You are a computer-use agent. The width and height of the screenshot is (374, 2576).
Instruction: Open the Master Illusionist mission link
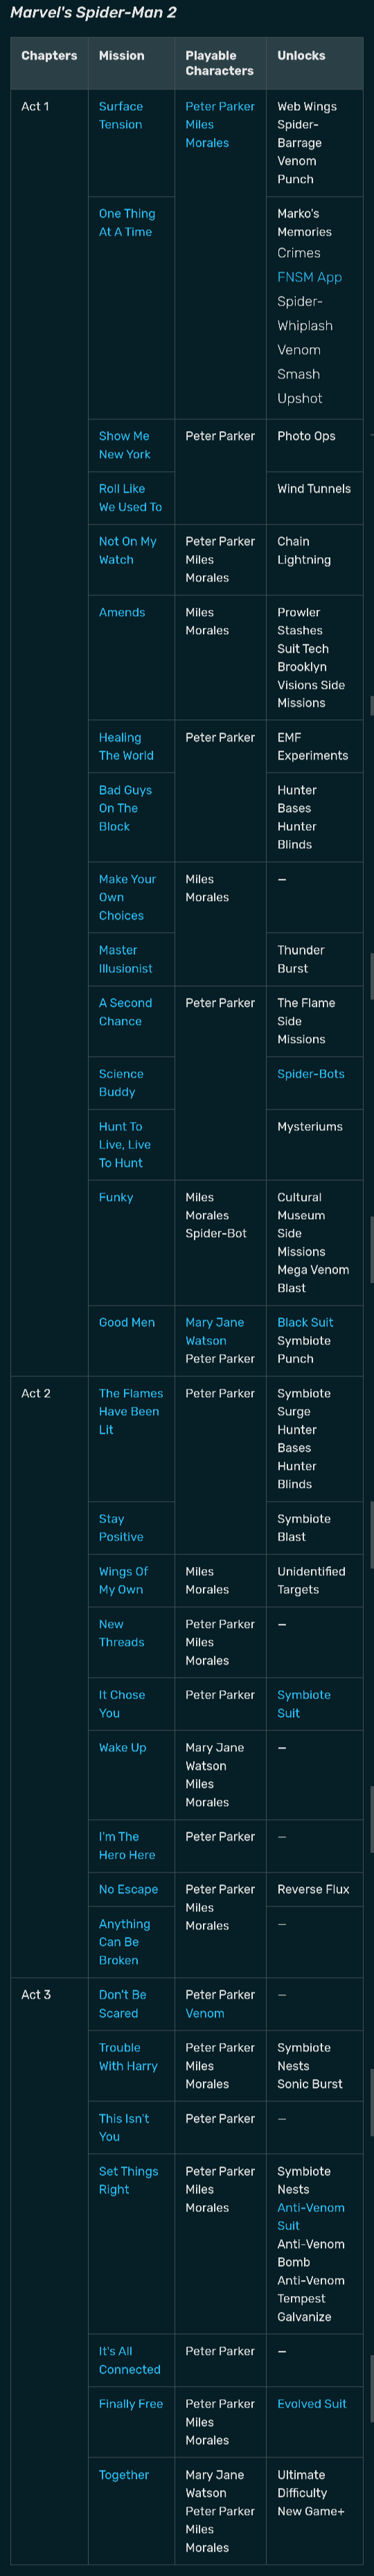pos(125,959)
